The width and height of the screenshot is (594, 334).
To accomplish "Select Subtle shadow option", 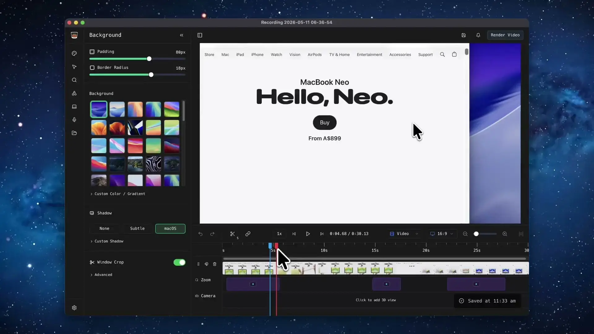I will pos(137,229).
